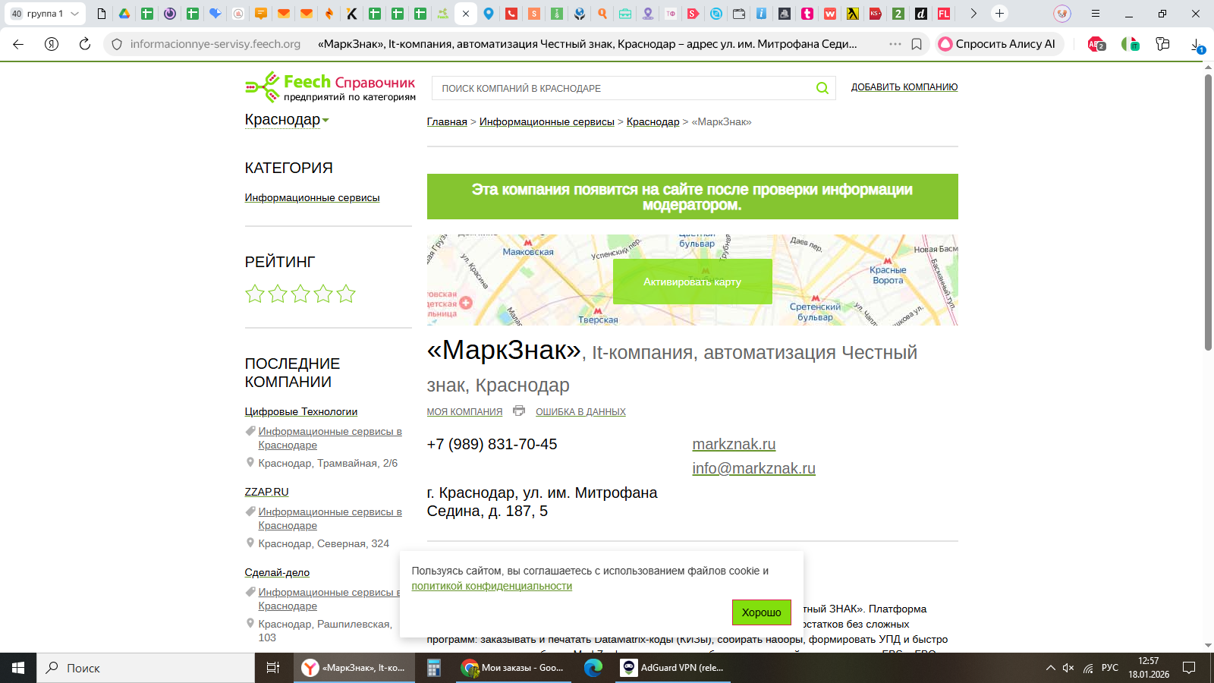Open the purple power-icon tab
This screenshot has width=1214, height=683.
(170, 14)
